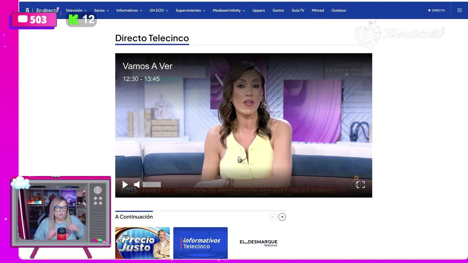Click the Vamos A Ver program title
Viewport: 468px width, 263px height.
[x=147, y=66]
